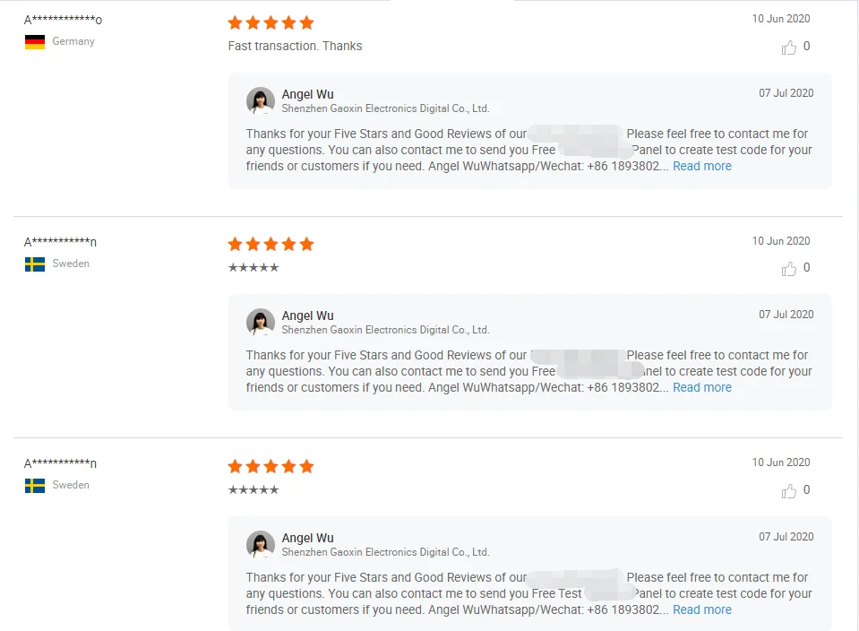
Task: Expand first seller reply with Read more
Action: point(702,166)
